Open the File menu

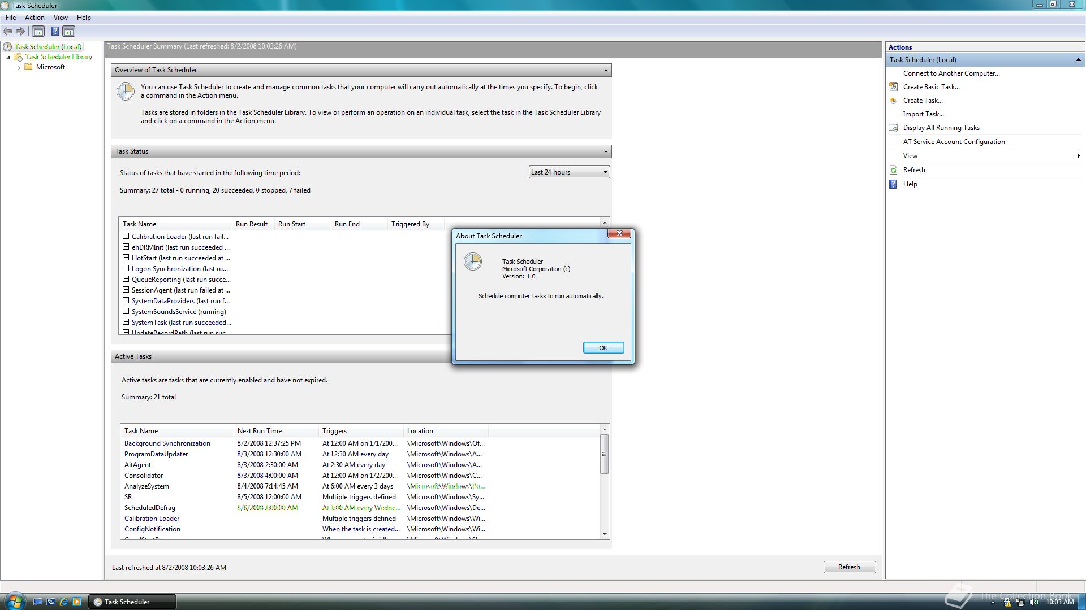point(11,18)
